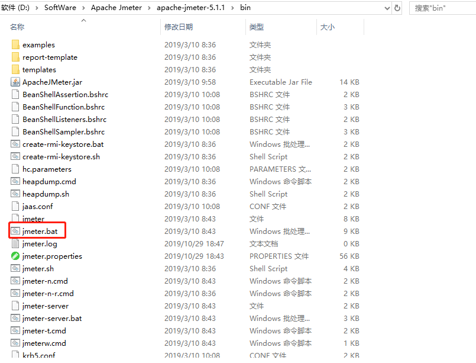The image size is (476, 363).
Task: Click the bin breadcrumb segment
Action: [x=245, y=8]
